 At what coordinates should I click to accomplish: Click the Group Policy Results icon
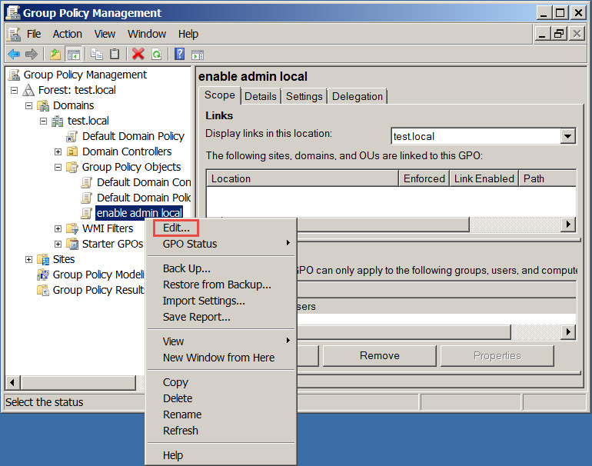[43, 290]
